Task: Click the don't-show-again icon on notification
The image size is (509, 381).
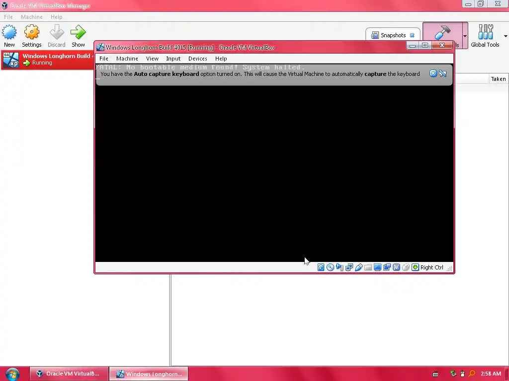Action: tap(442, 73)
